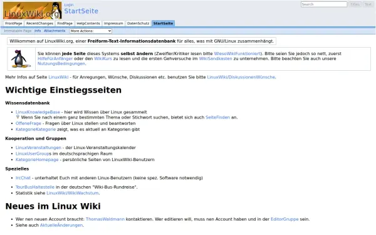Click the 'Spezielles' subheading
This screenshot has width=376, height=235.
click(x=18, y=169)
